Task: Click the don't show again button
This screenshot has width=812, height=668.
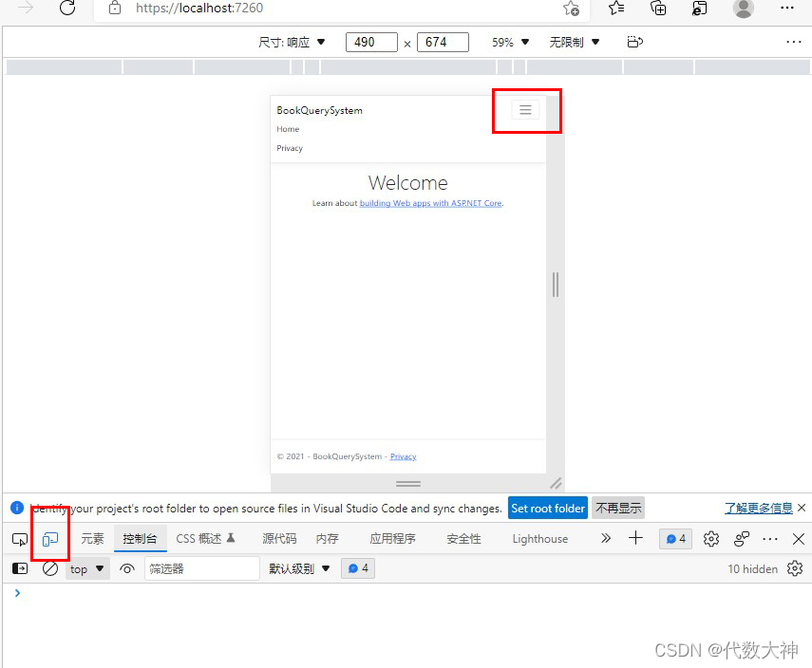Action: tap(618, 508)
